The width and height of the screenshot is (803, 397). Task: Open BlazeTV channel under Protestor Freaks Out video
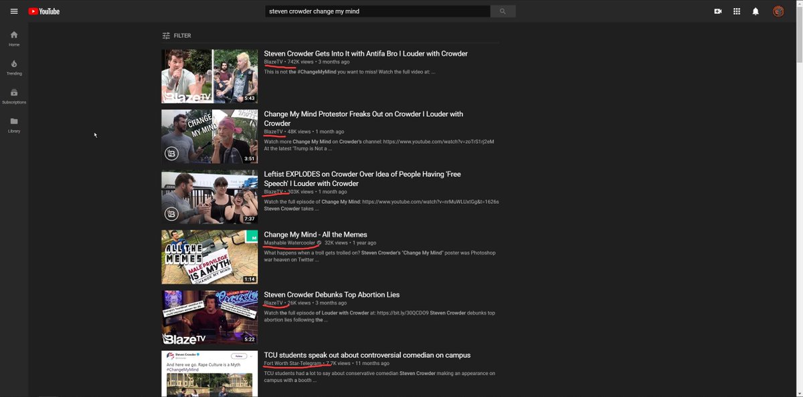273,132
